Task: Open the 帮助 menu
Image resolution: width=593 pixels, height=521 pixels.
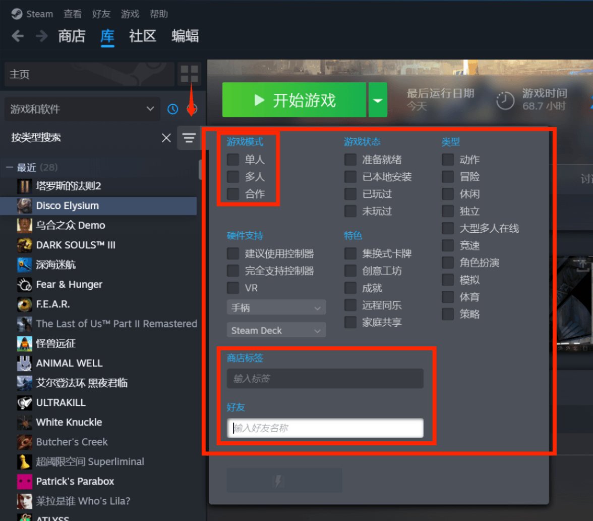Action: coord(159,14)
